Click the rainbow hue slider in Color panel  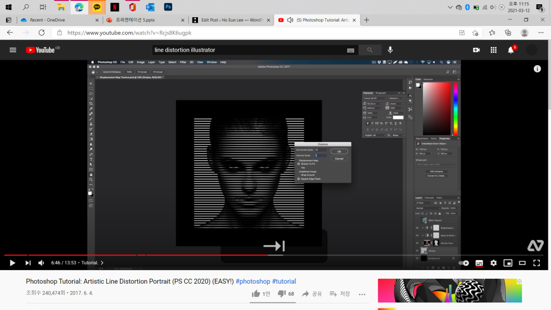[455, 109]
